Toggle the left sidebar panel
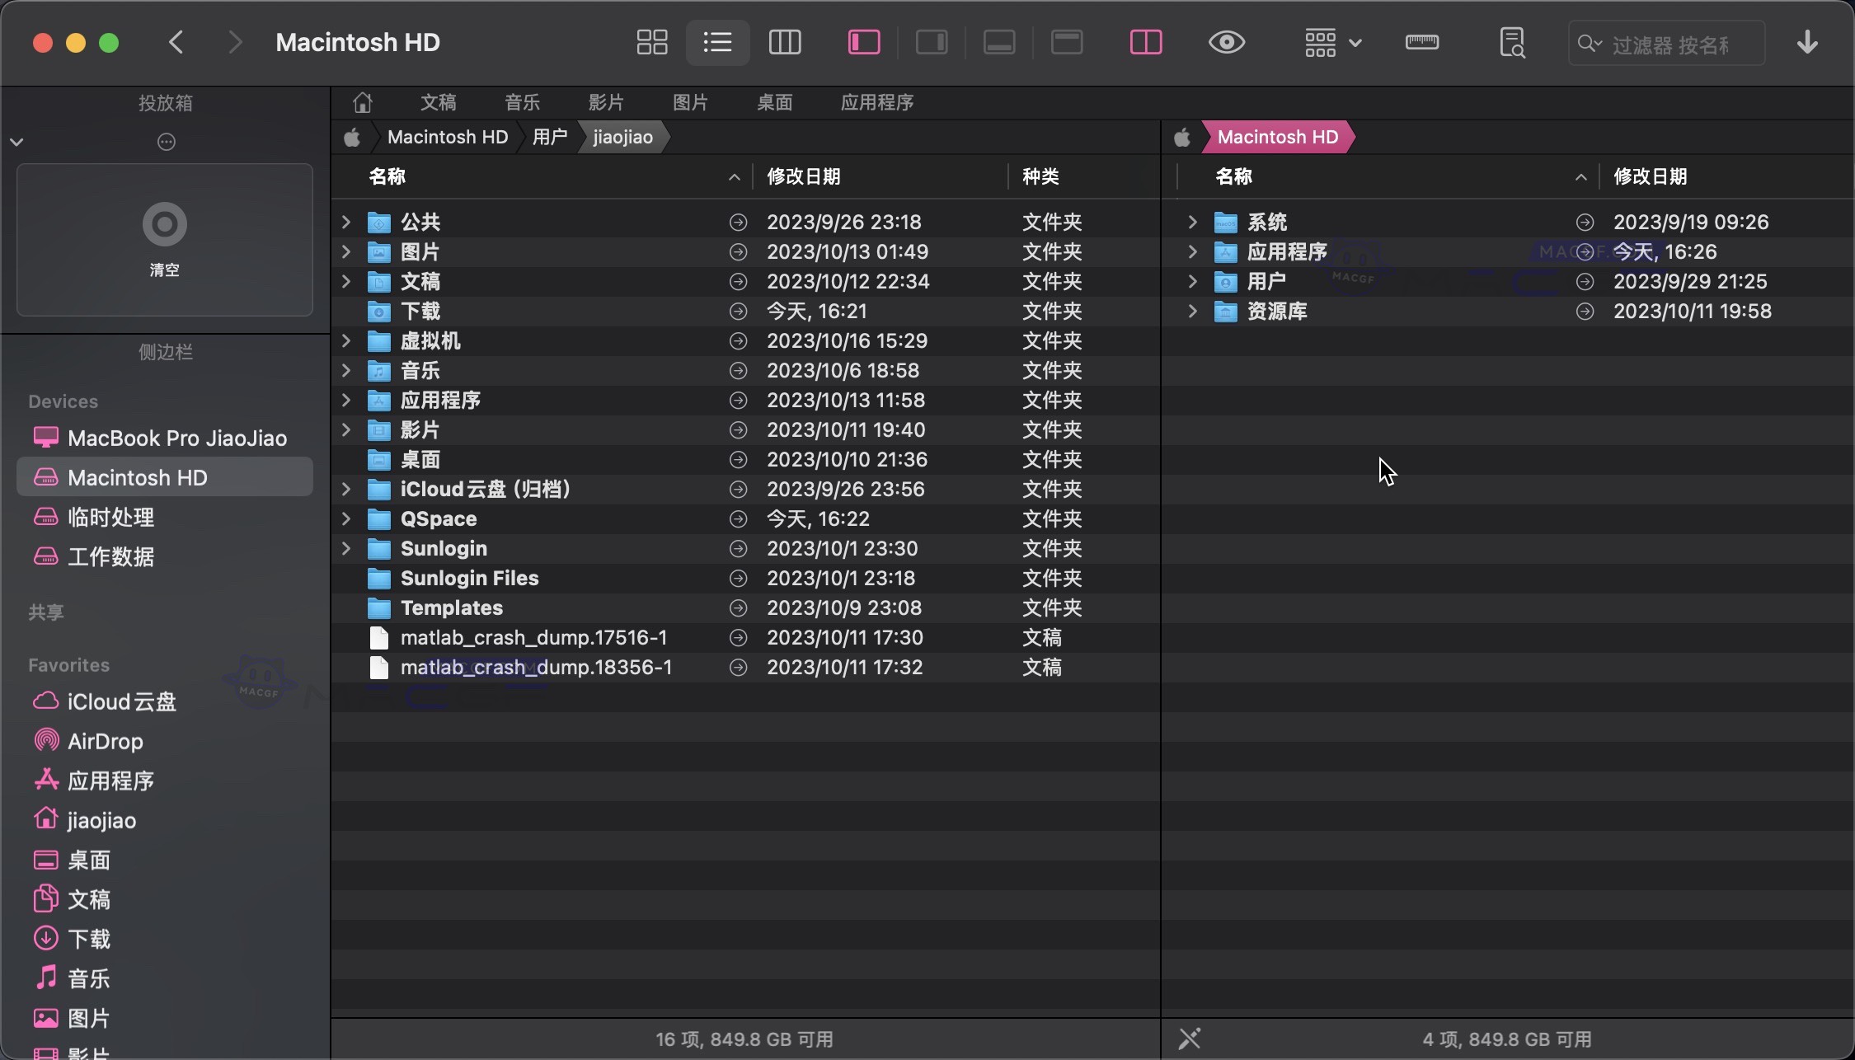The width and height of the screenshot is (1855, 1060). tap(863, 42)
